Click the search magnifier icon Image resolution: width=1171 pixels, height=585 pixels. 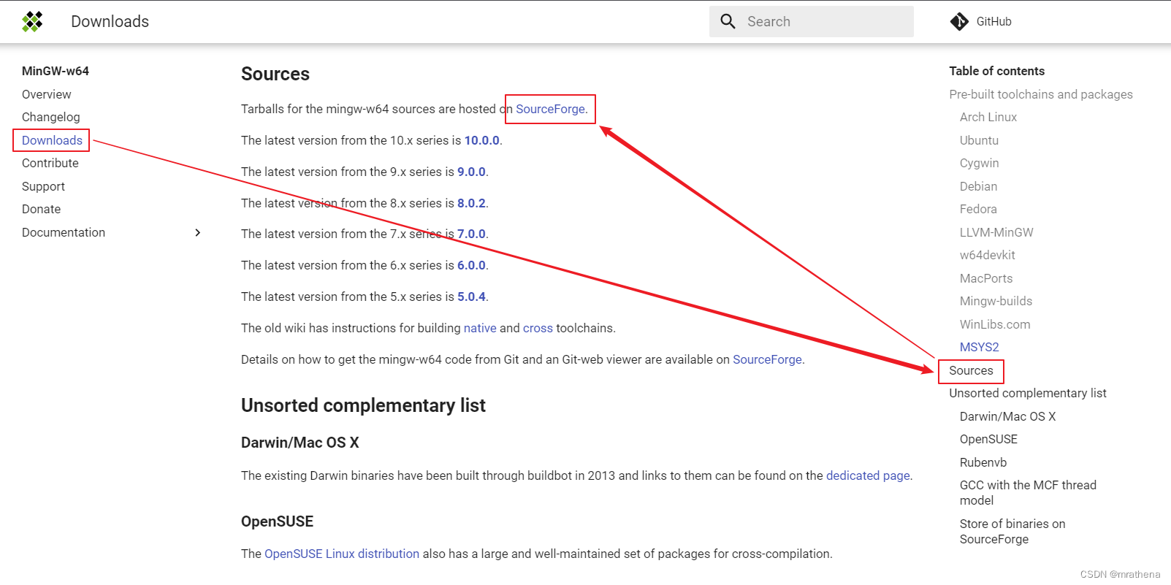coord(728,21)
